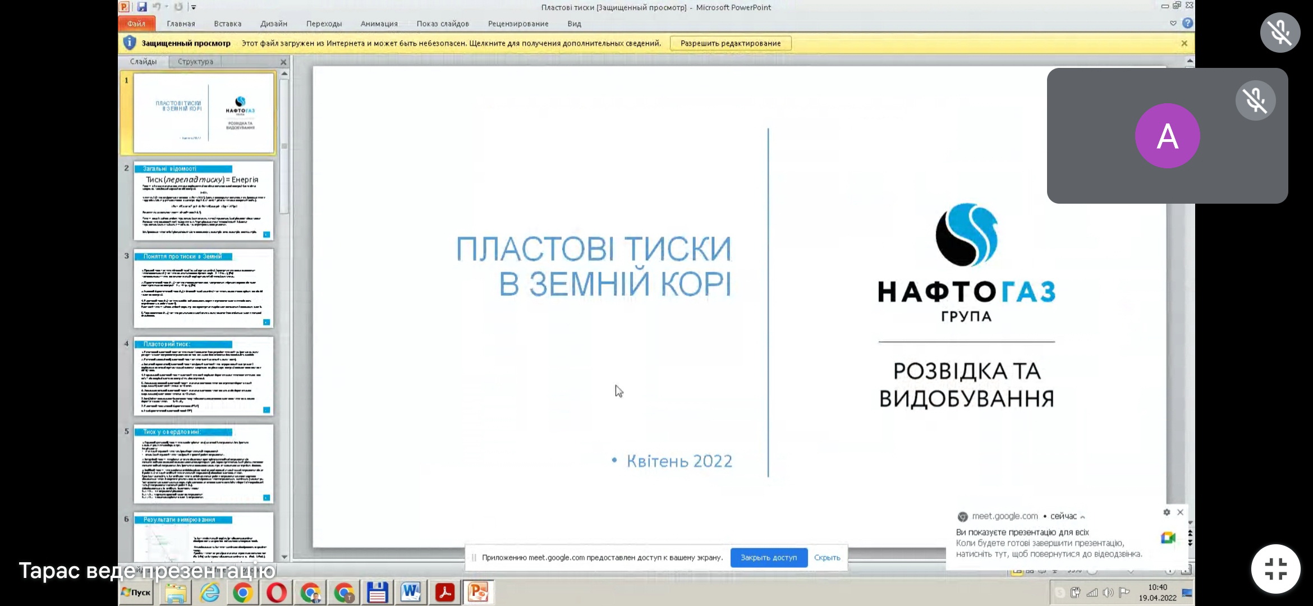
Task: Click the Undo arrow icon
Action: (x=157, y=7)
